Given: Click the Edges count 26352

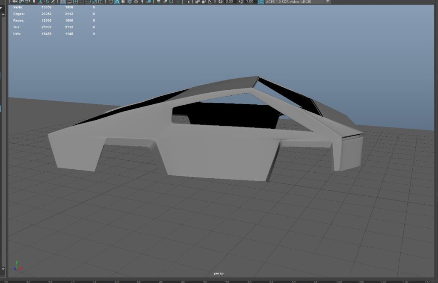Looking at the screenshot, I should (46, 14).
